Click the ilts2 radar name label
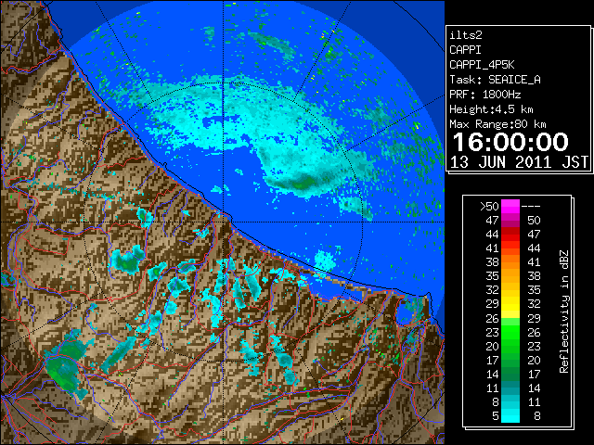The image size is (594, 445). click(466, 35)
